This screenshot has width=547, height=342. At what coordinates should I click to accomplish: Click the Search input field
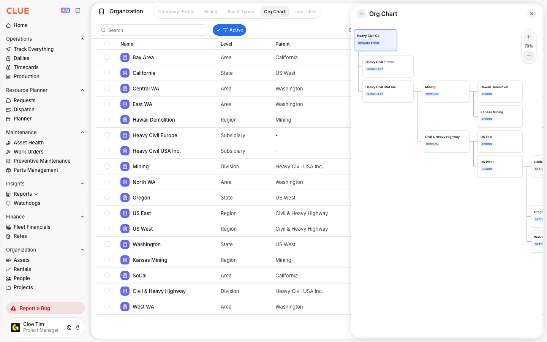153,30
